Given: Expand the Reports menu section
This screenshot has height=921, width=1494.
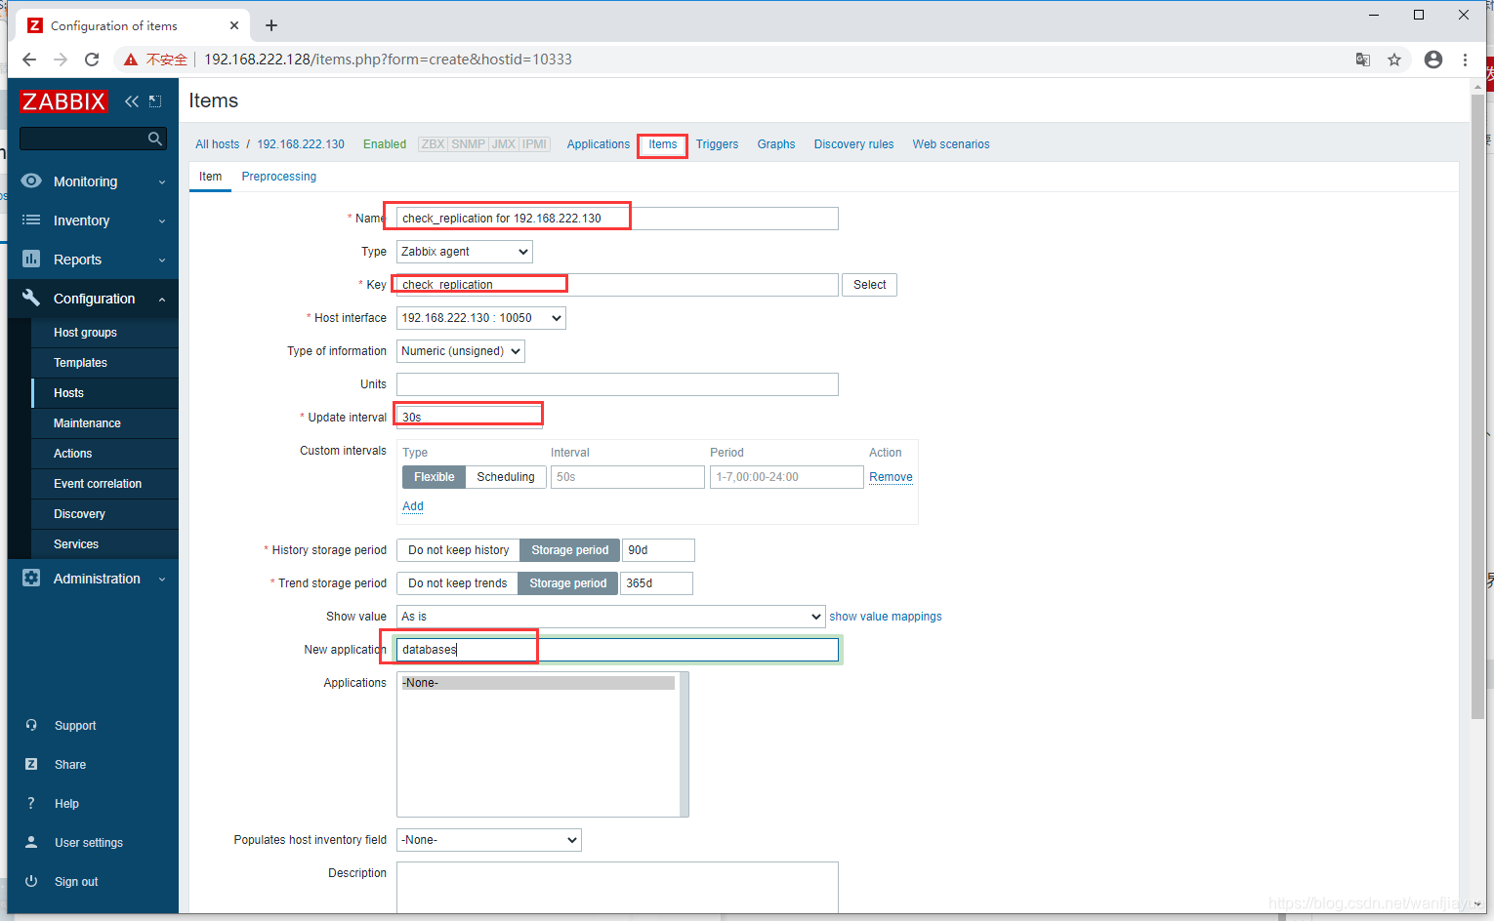Looking at the screenshot, I should click(162, 260).
